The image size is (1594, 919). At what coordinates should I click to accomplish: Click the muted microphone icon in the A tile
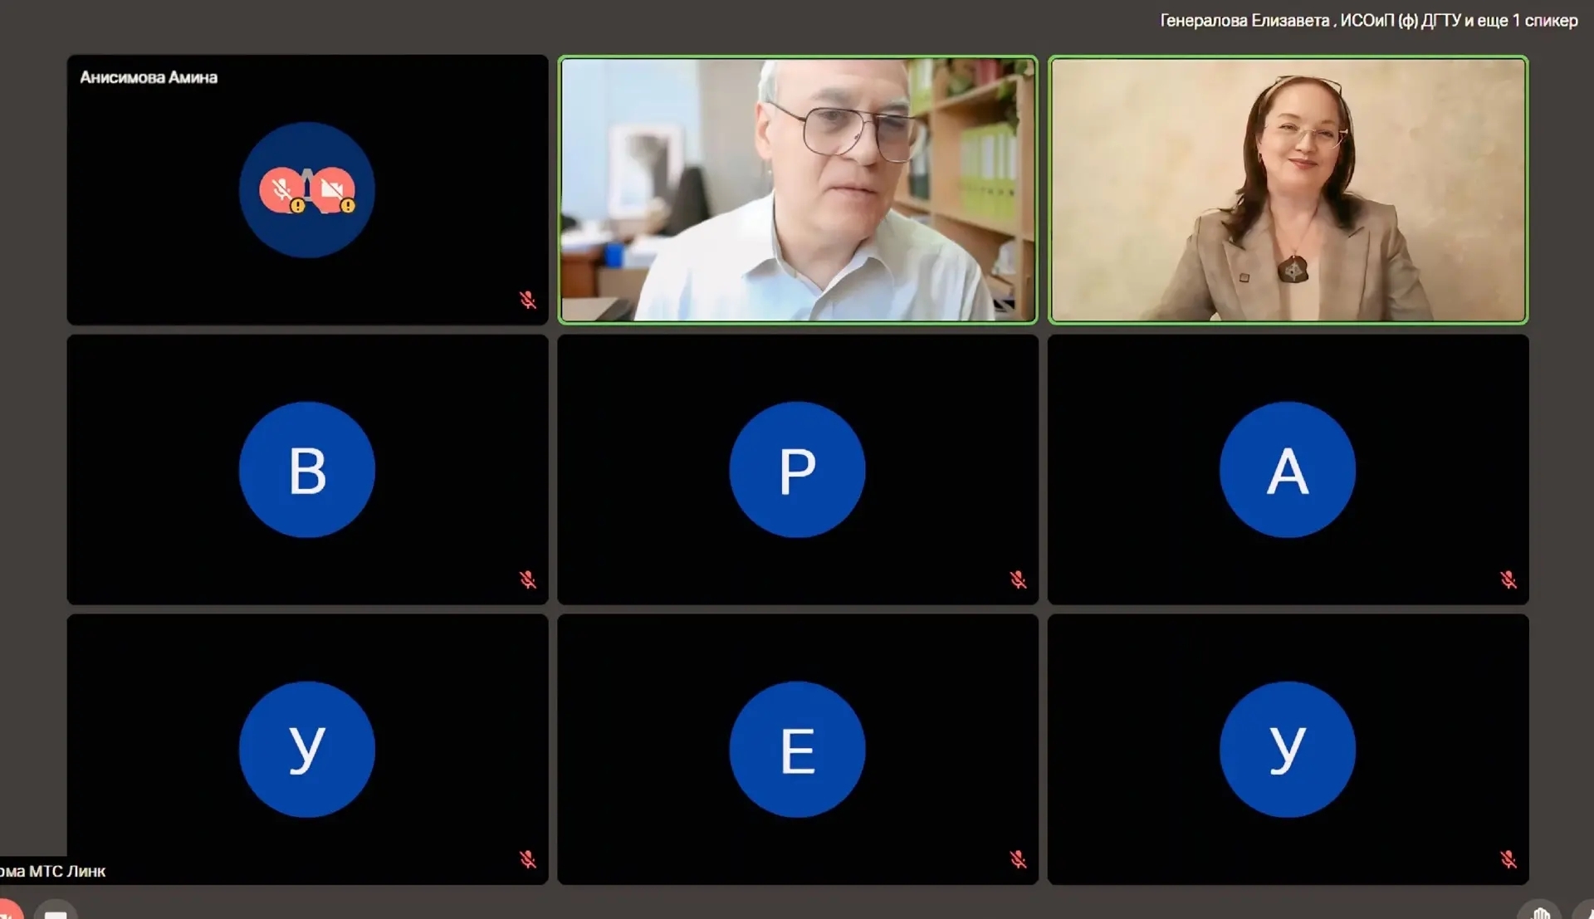coord(1508,579)
